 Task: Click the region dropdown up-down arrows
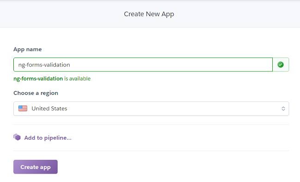tap(283, 109)
